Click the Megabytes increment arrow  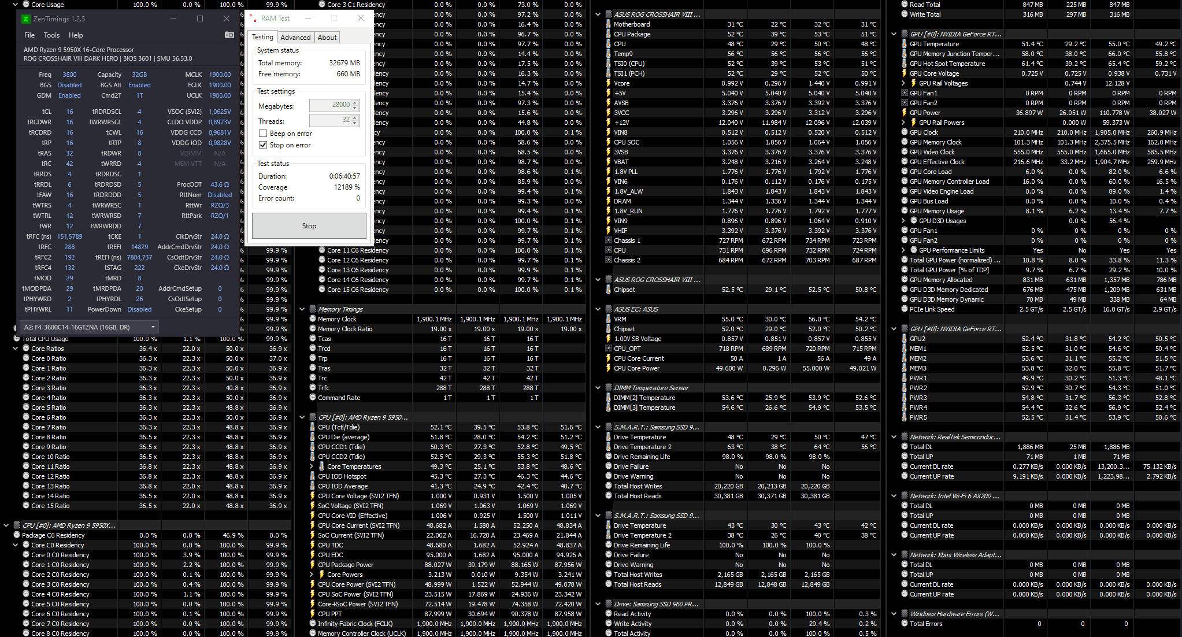(355, 102)
